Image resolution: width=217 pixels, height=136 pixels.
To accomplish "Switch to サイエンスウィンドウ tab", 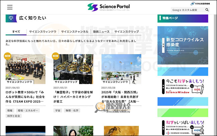I will tap(43, 32).
